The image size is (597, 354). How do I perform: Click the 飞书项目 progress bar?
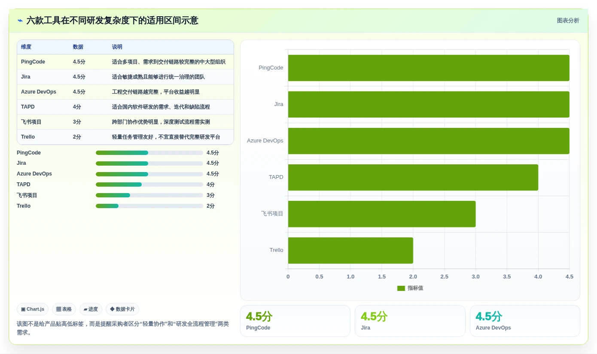tap(149, 195)
